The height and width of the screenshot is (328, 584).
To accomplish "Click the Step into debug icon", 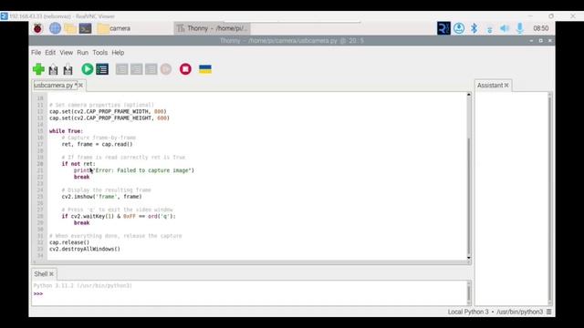I will pos(136,69).
